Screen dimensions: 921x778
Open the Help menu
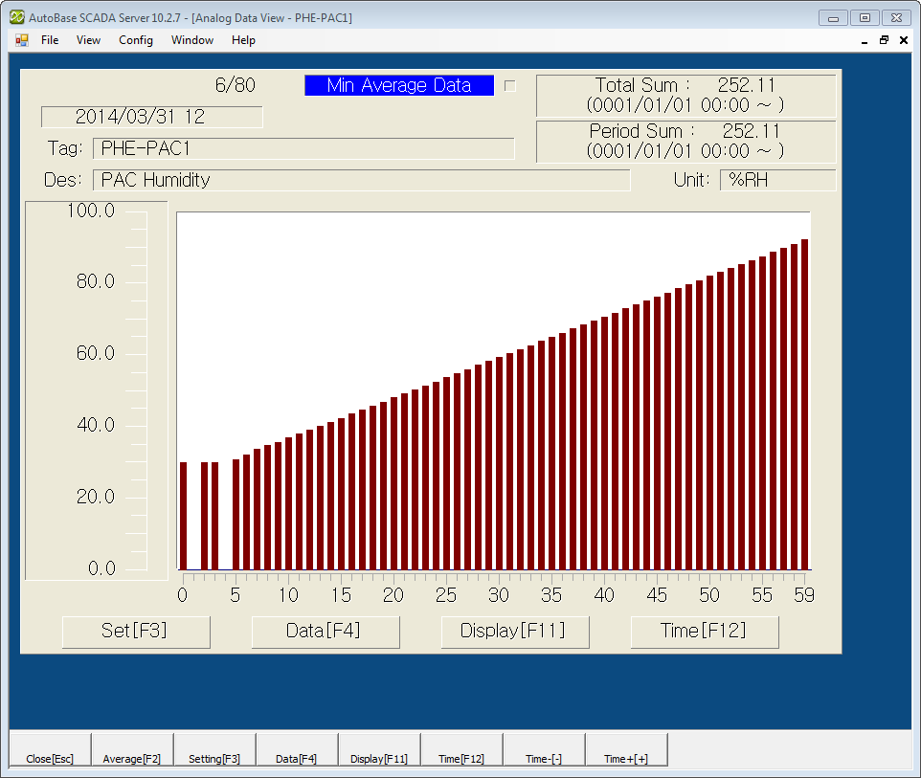(x=243, y=40)
